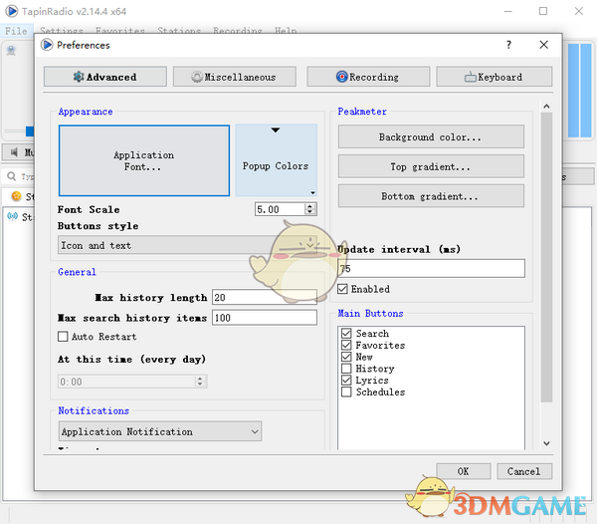
Task: Open the File menu in TapinRadio
Action: (16, 31)
